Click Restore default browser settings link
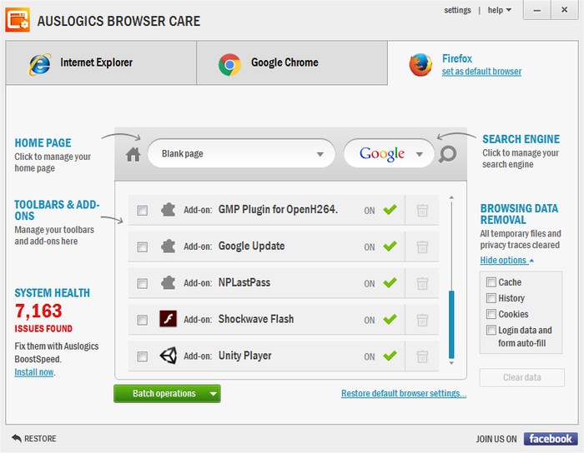Image resolution: width=584 pixels, height=453 pixels. click(x=404, y=393)
